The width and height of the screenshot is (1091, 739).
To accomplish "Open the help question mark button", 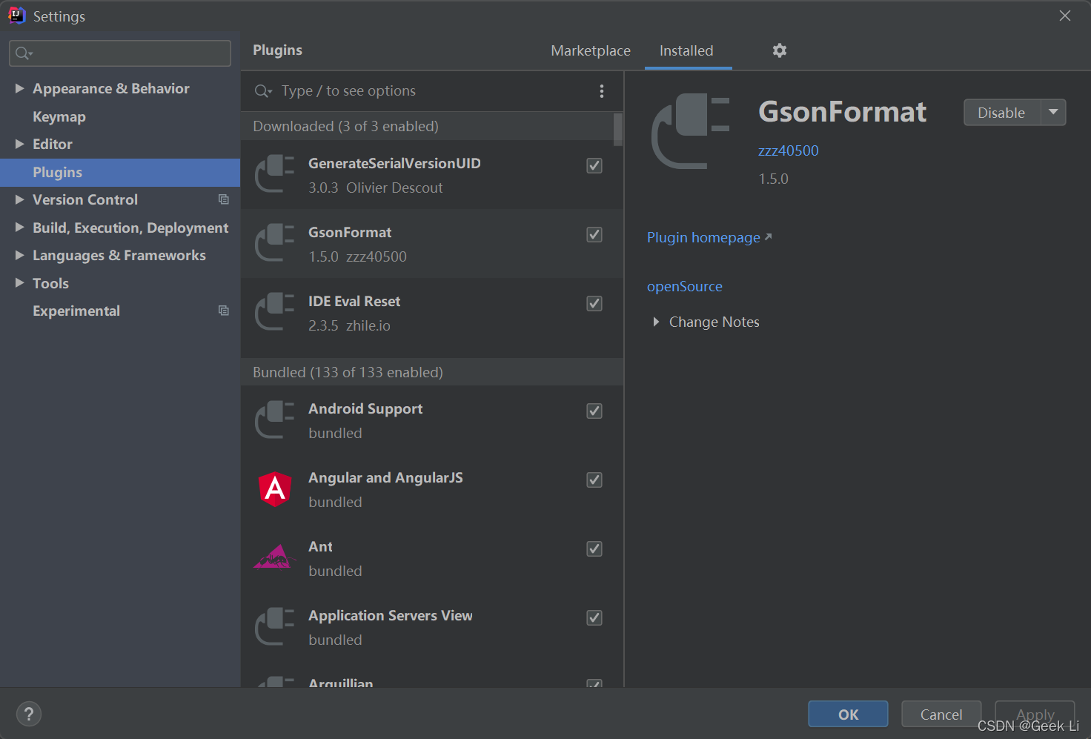I will point(29,715).
